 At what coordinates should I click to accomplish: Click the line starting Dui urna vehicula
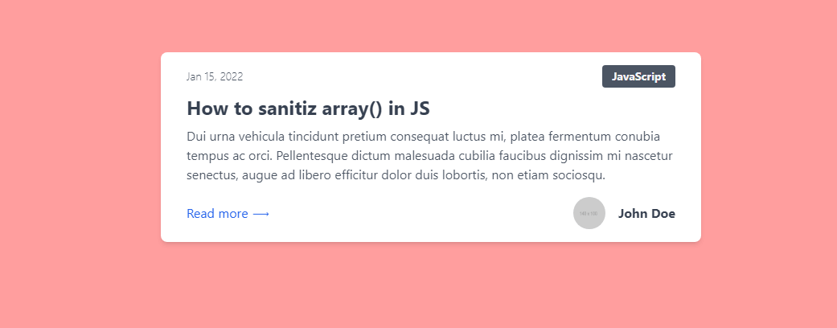(x=423, y=137)
